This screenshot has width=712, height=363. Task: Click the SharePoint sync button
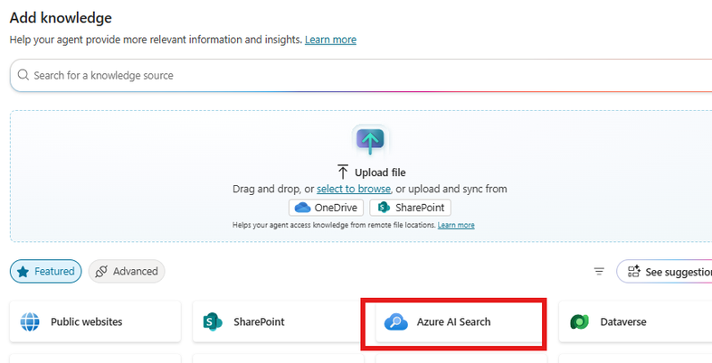pos(410,208)
